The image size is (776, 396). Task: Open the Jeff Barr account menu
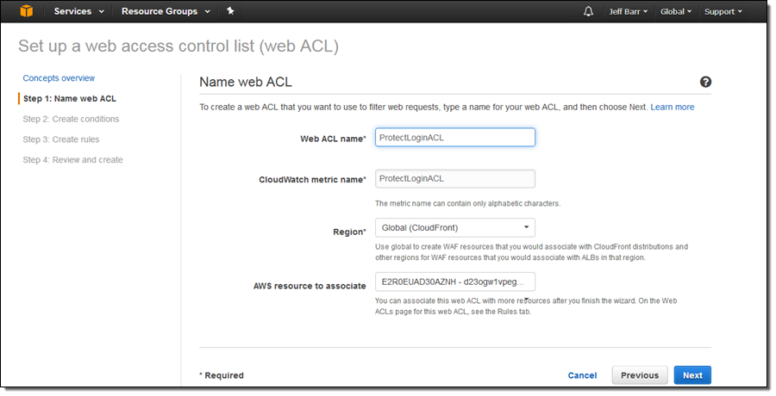click(x=629, y=11)
